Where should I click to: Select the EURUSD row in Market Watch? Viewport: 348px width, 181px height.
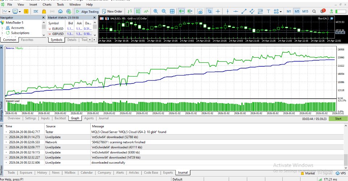coord(70,29)
